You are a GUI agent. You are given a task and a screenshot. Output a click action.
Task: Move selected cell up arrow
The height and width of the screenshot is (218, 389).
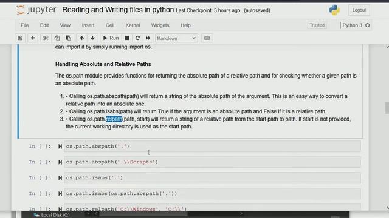(x=81, y=38)
